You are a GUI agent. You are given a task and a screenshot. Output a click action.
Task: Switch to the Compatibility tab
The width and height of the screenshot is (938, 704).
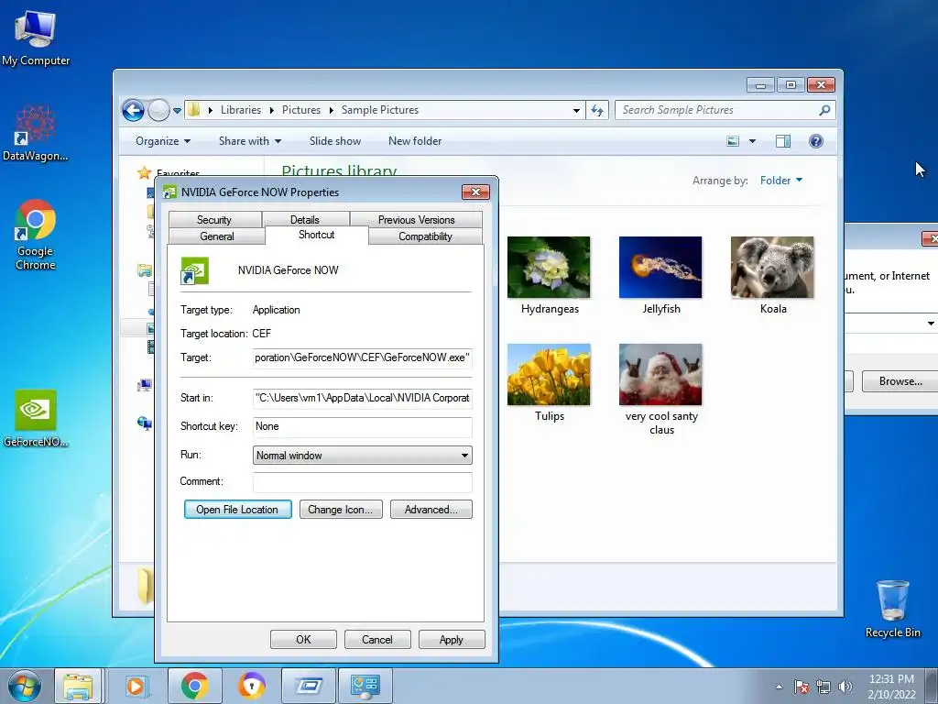[x=425, y=236]
